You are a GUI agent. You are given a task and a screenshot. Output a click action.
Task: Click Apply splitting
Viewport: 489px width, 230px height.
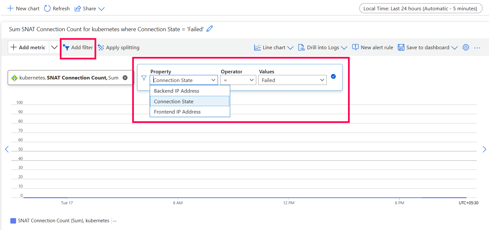click(x=118, y=48)
